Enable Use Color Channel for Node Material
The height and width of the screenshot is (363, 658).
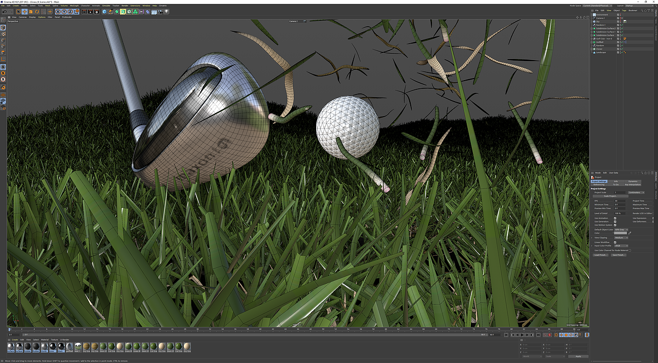(630, 251)
